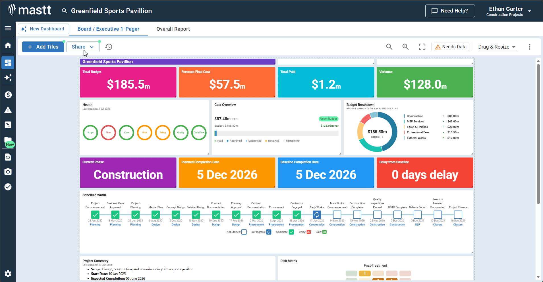
Task: Click the zoom out magnifier icon
Action: tap(389, 47)
